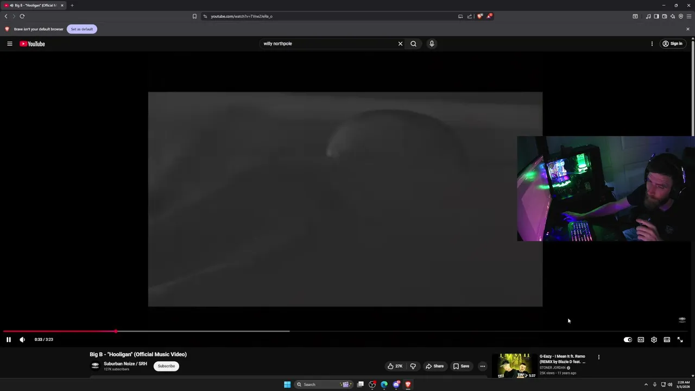Open the Brave VPN shield icon
This screenshot has height=391, width=695.
pos(681,16)
